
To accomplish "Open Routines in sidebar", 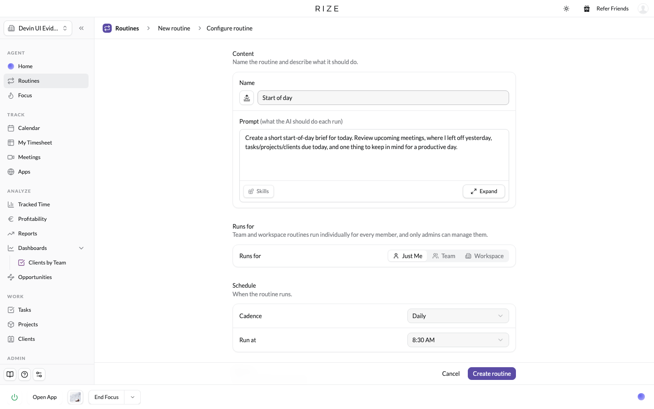I will tap(46, 81).
